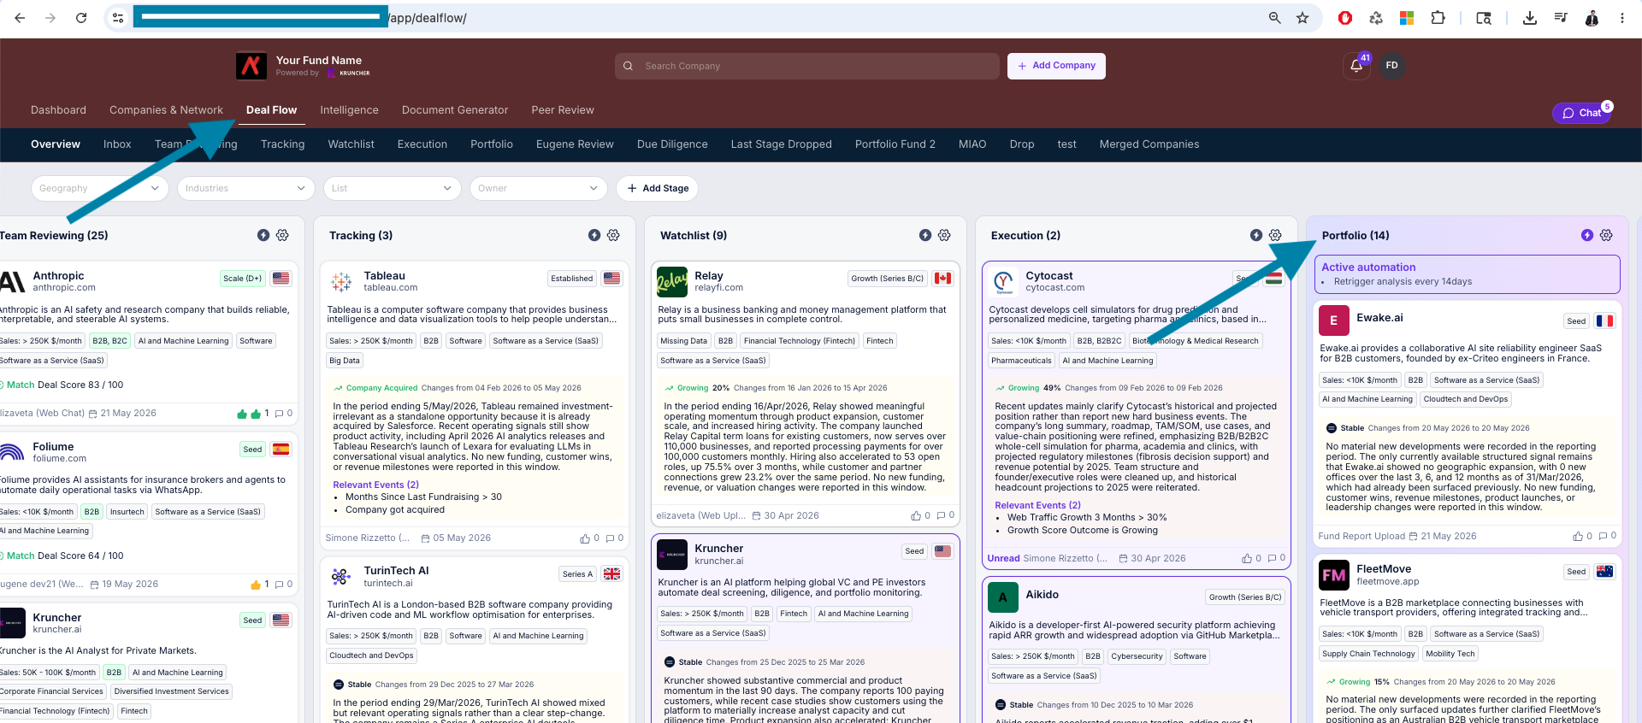The height and width of the screenshot is (723, 1642).
Task: Bookmark this page with the star icon
Action: (x=1302, y=18)
